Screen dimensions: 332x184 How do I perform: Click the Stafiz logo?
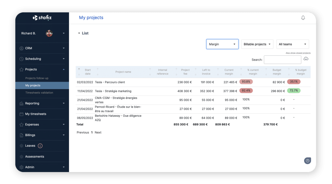(42, 17)
